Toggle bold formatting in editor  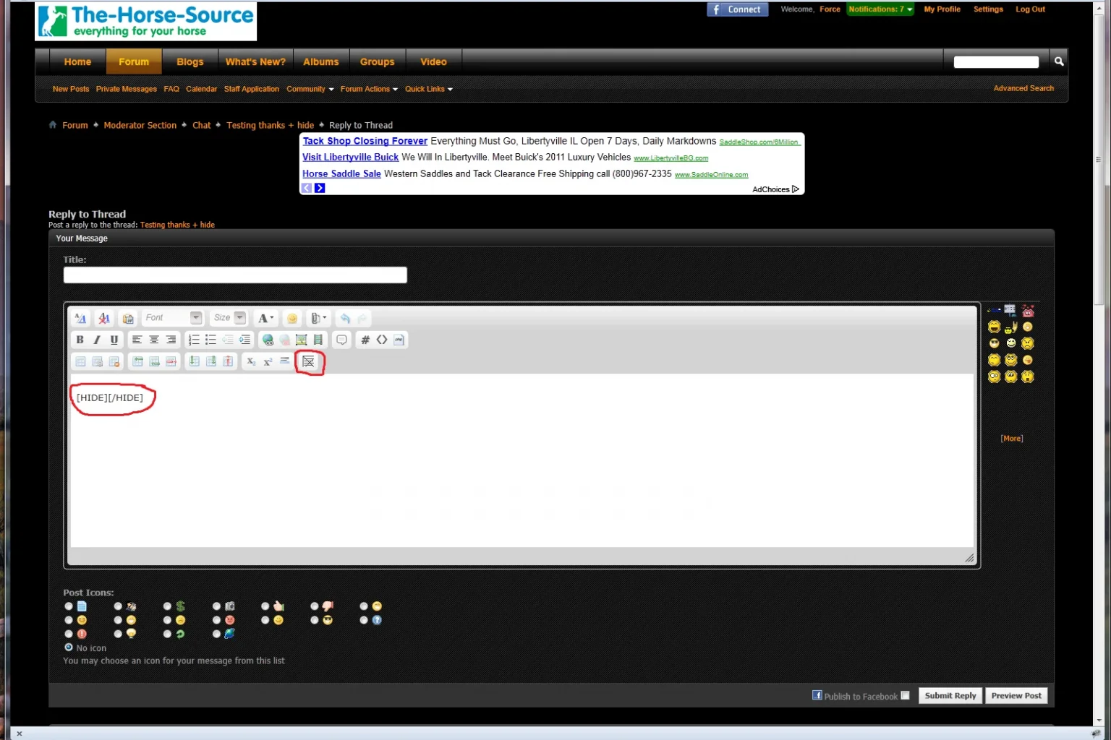[x=80, y=340]
